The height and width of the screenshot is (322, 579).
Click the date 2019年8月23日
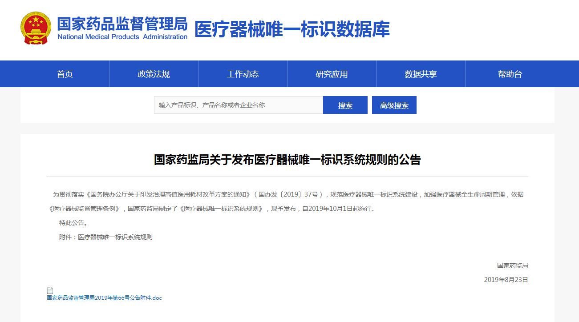point(506,280)
